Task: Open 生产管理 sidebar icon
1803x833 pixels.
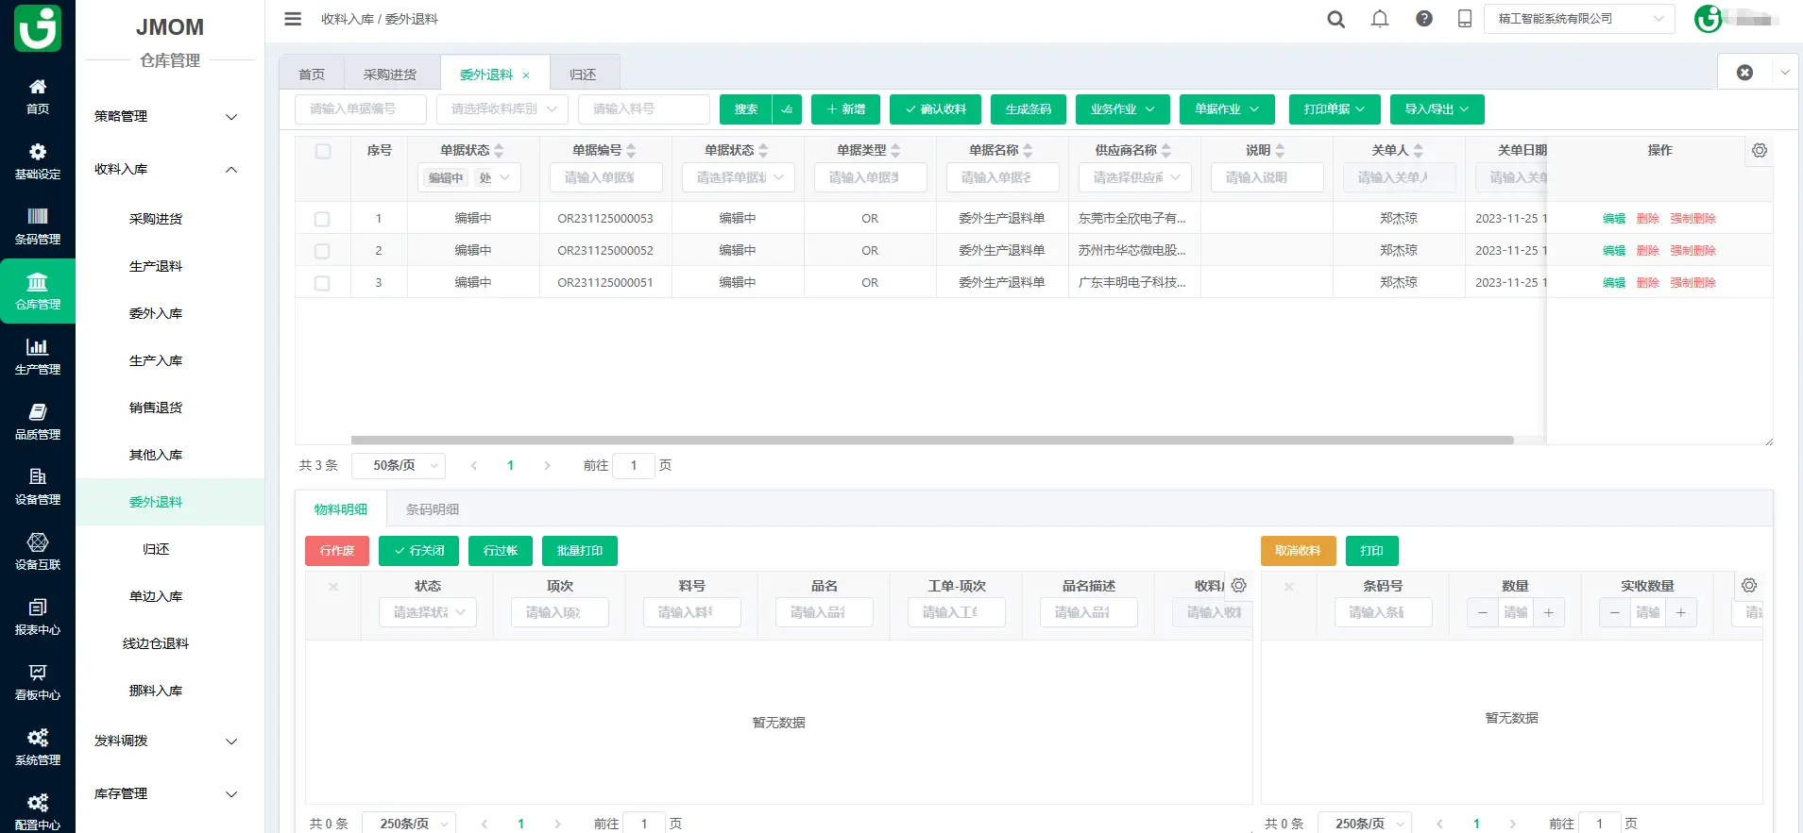Action: coord(38,357)
